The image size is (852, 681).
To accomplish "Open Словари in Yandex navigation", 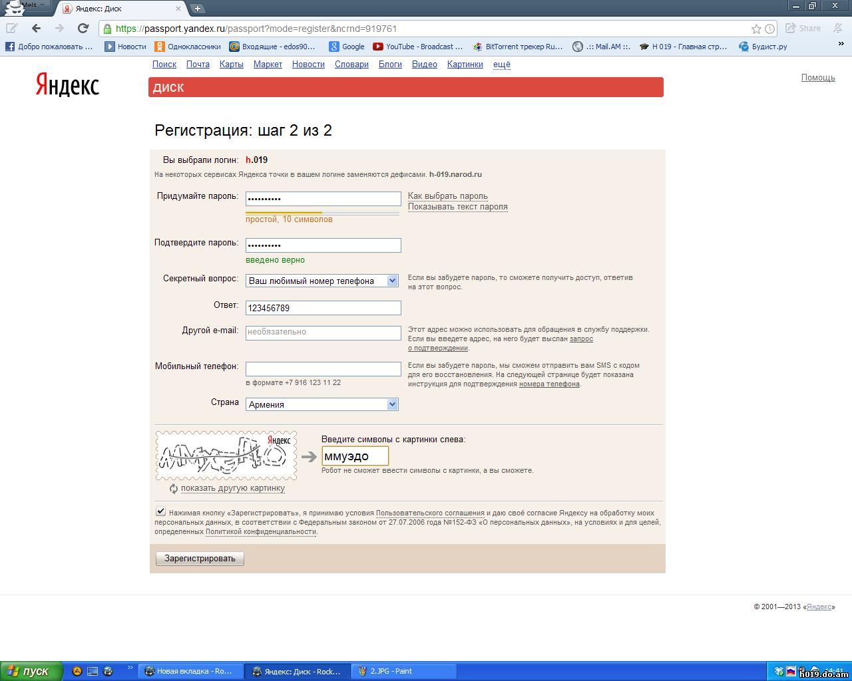I will point(351,65).
